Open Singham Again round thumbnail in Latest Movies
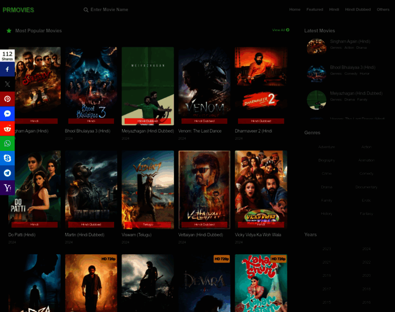The height and width of the screenshot is (312, 395). 317,46
